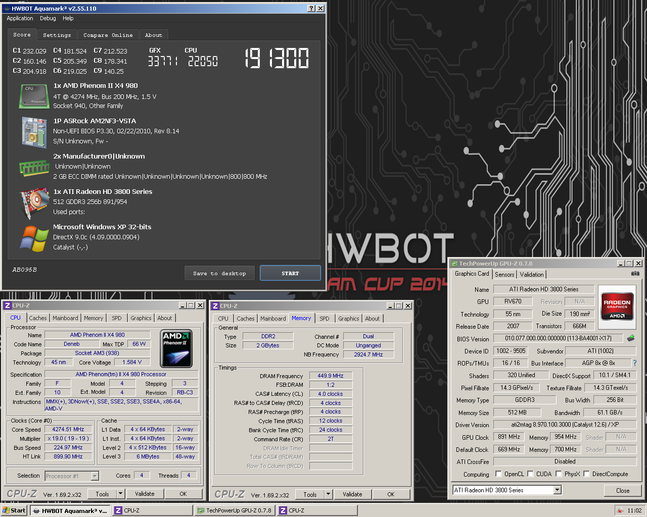Click the AB095B code in Aquamark
Viewport: 647px width, 517px height.
click(x=25, y=270)
